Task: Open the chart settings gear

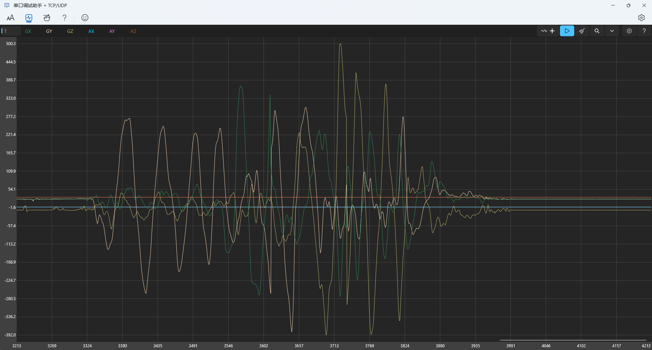Action: [629, 31]
